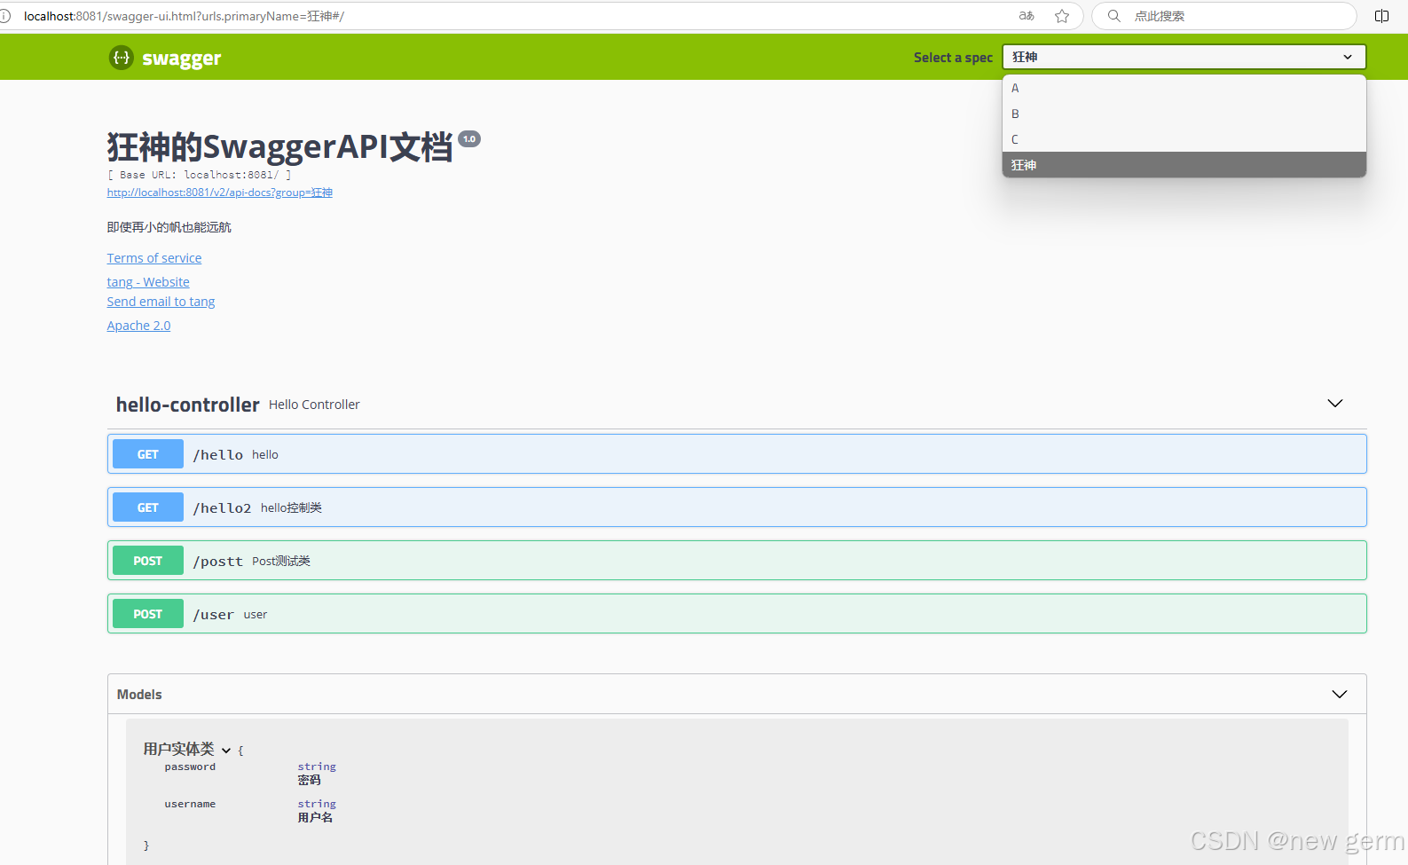Click the Swagger logo icon
Image resolution: width=1408 pixels, height=865 pixels.
click(122, 58)
